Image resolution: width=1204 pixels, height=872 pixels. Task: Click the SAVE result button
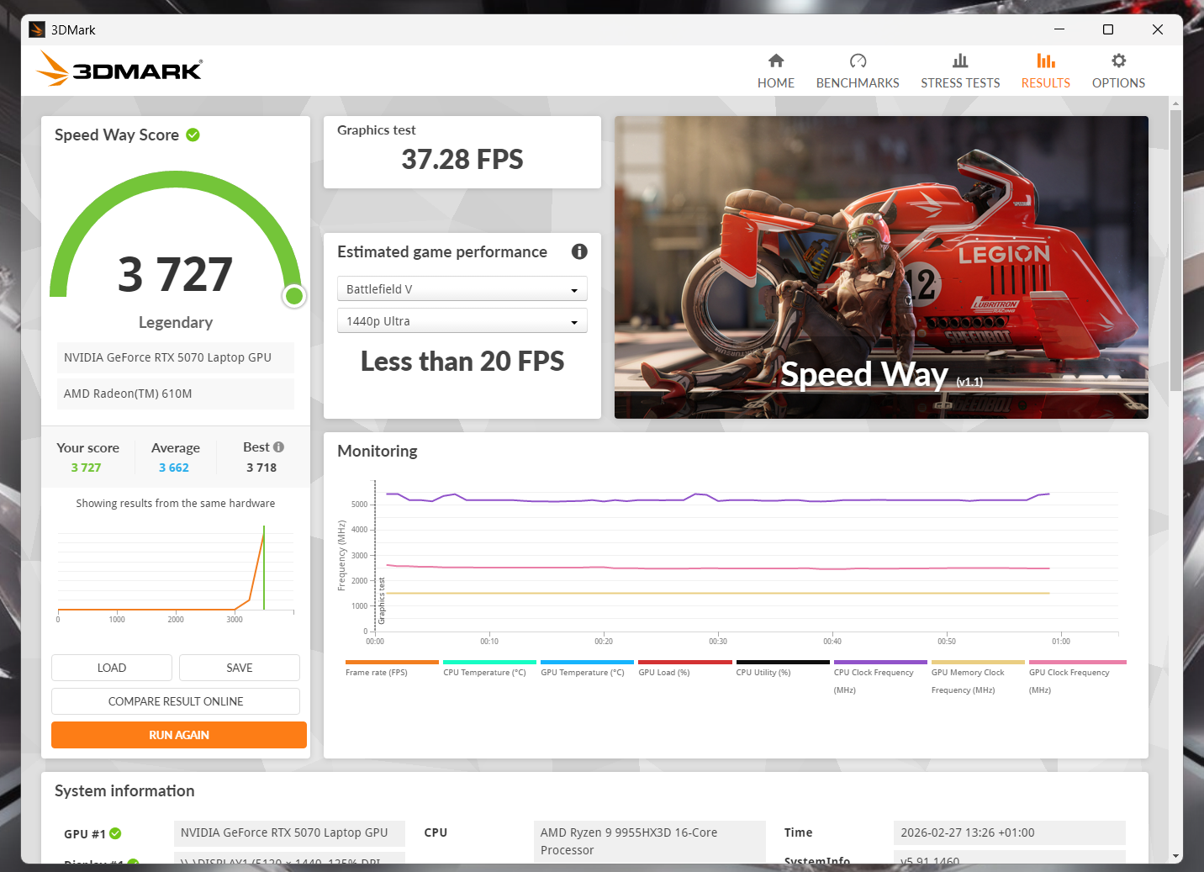point(239,668)
